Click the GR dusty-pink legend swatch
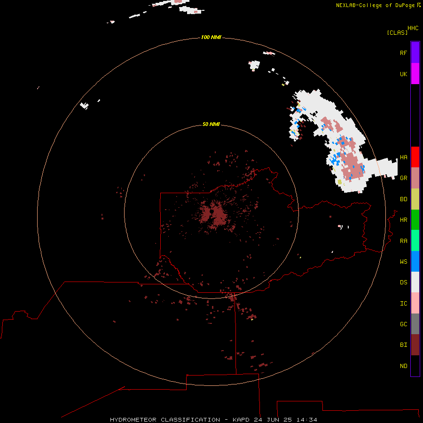Screen dimensions: 423x423 tap(415, 178)
